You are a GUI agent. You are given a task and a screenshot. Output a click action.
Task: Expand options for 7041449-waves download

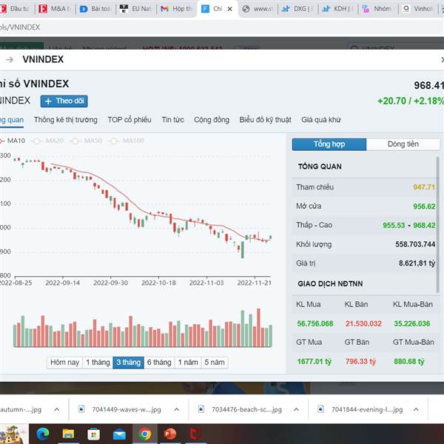176,409
